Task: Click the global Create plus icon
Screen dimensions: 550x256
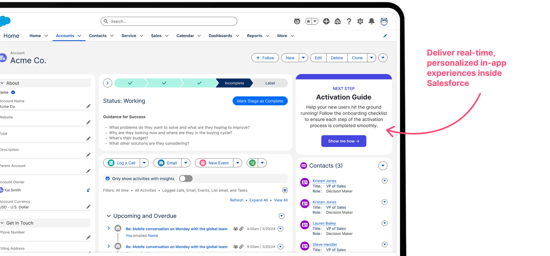Action: 326,21
